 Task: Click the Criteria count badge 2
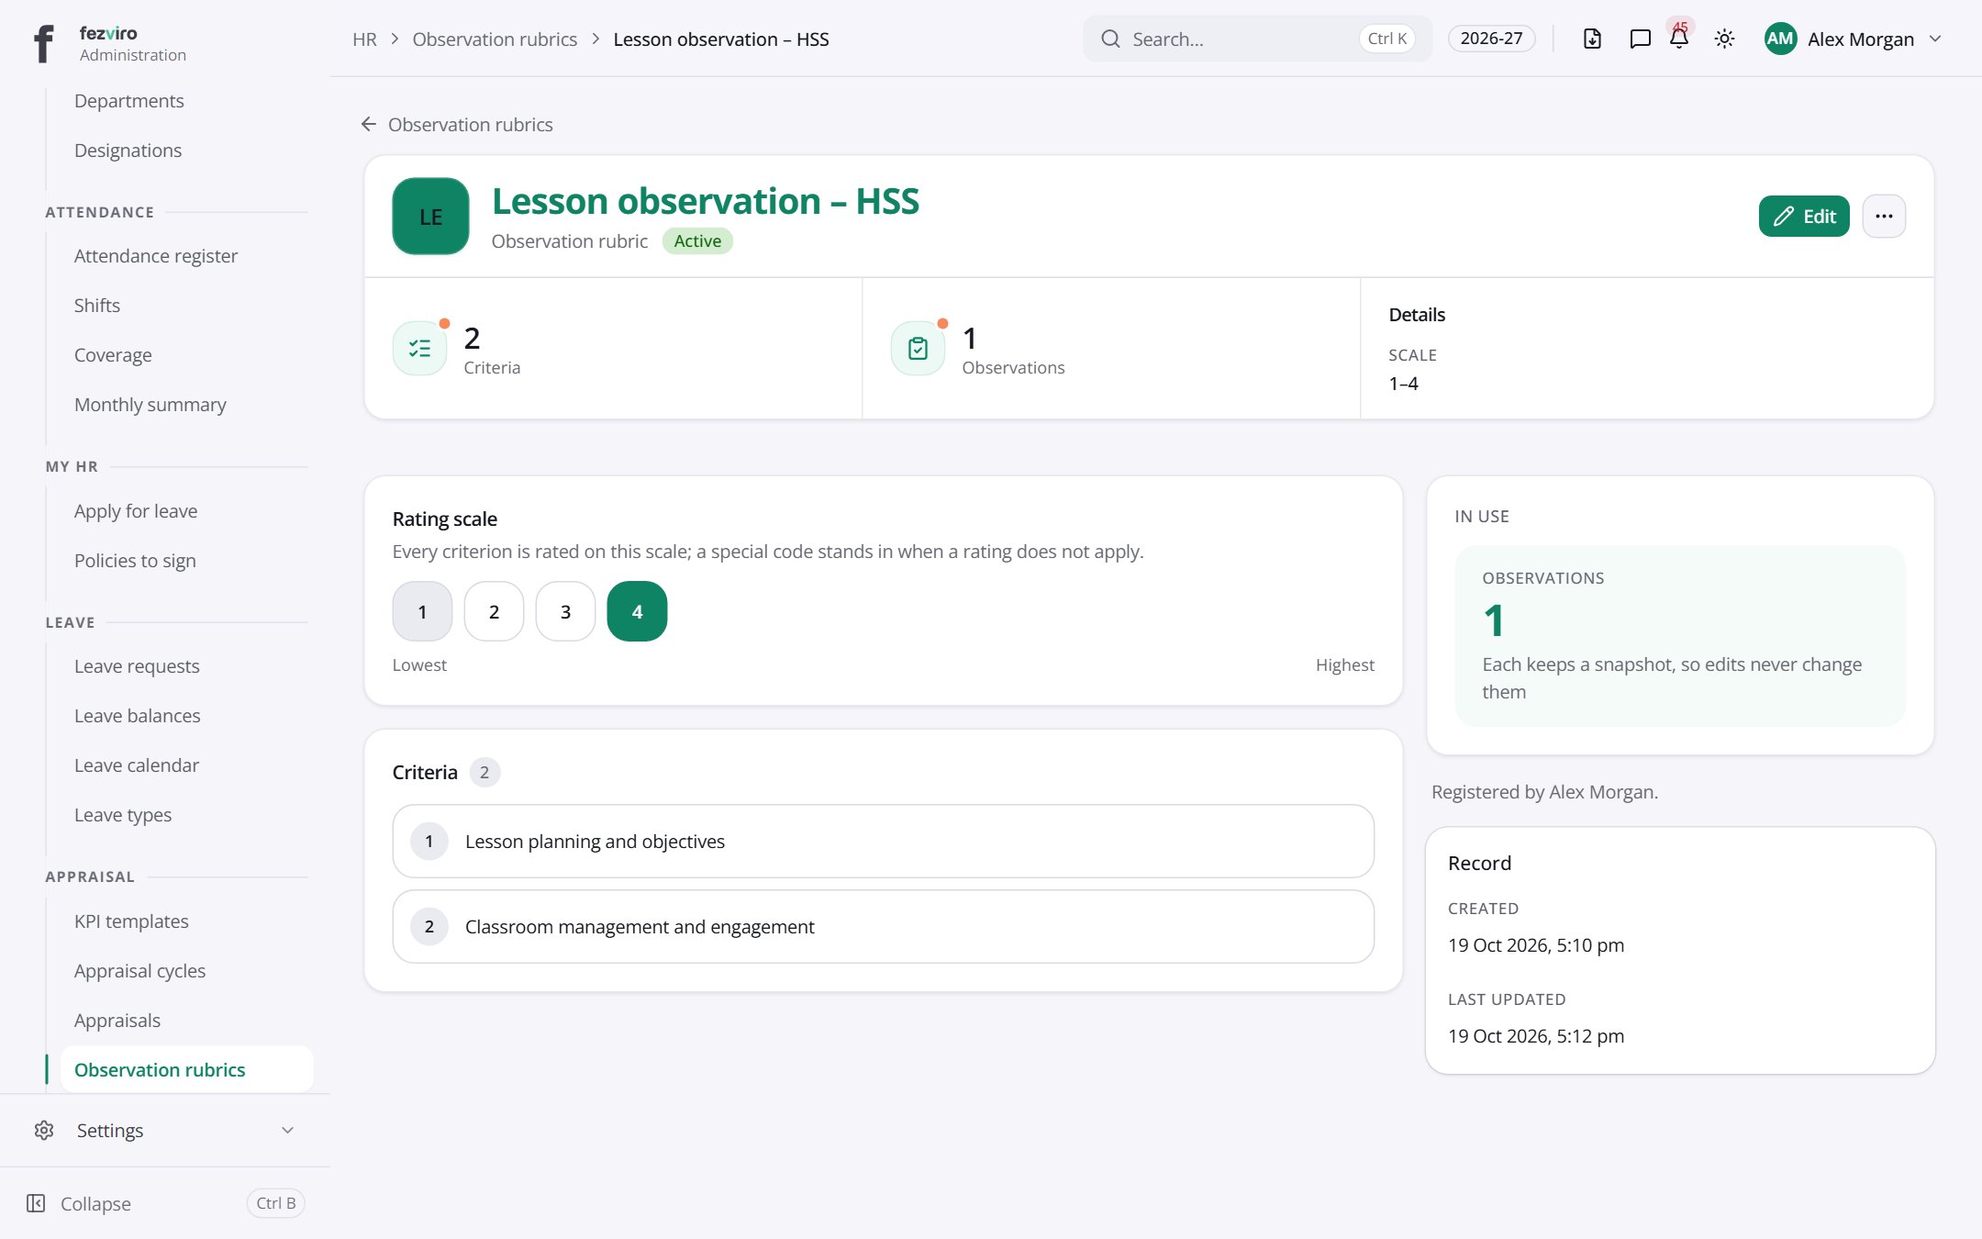(x=484, y=772)
